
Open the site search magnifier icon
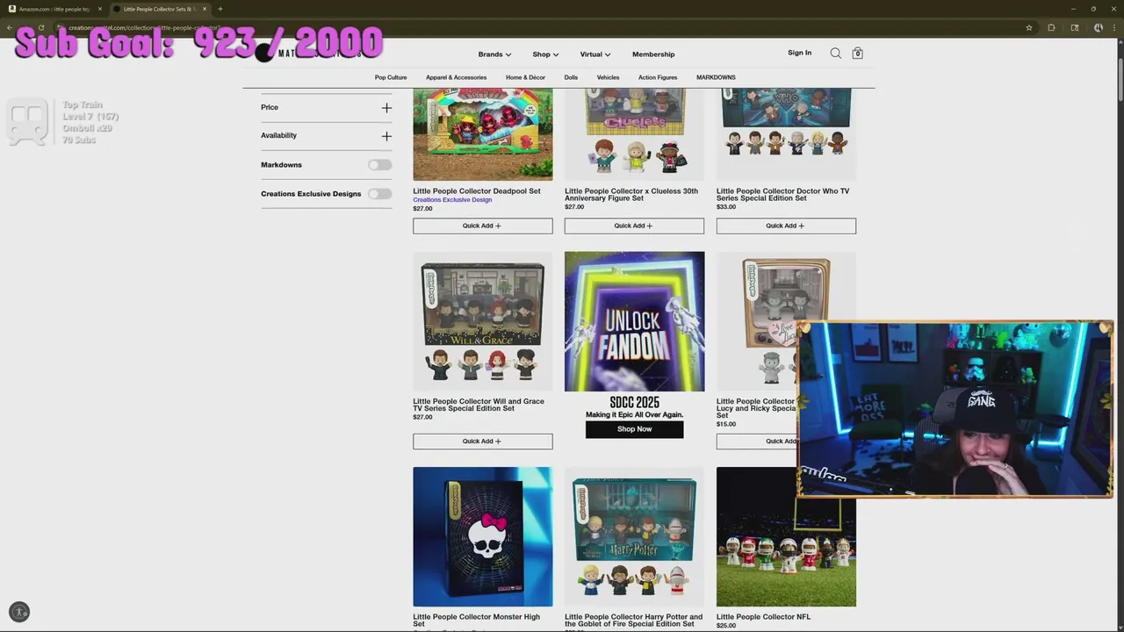[x=836, y=54]
